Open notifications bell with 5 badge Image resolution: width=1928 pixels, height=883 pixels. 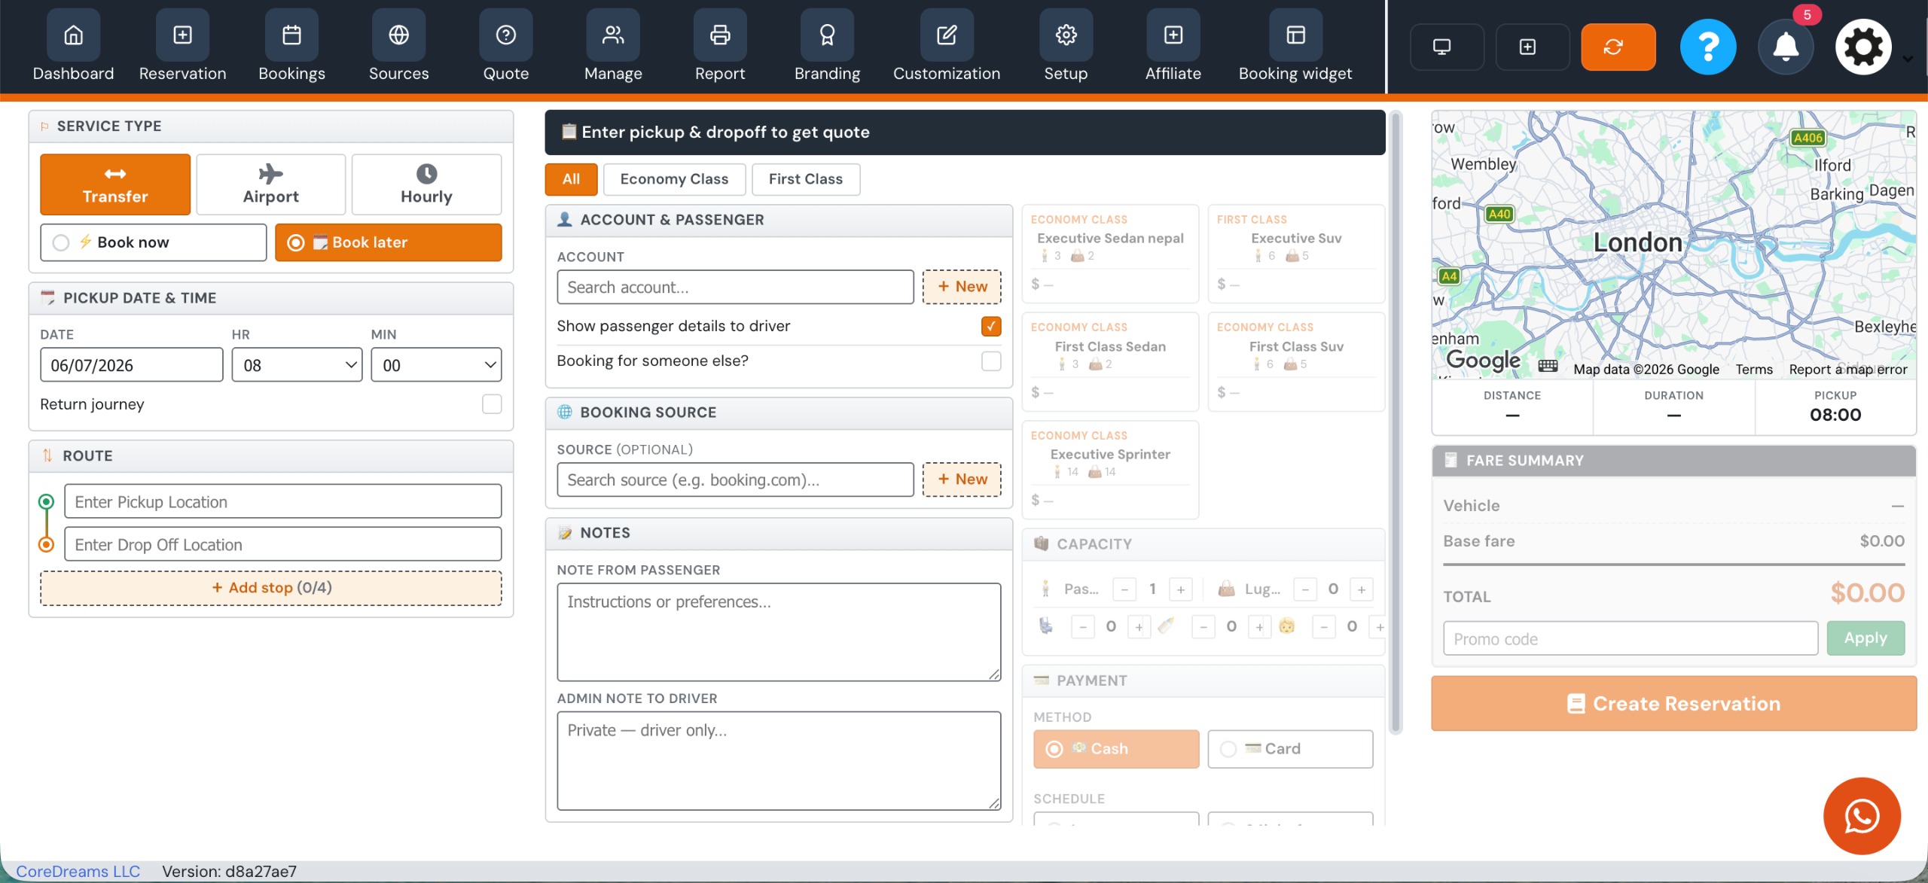click(1786, 47)
